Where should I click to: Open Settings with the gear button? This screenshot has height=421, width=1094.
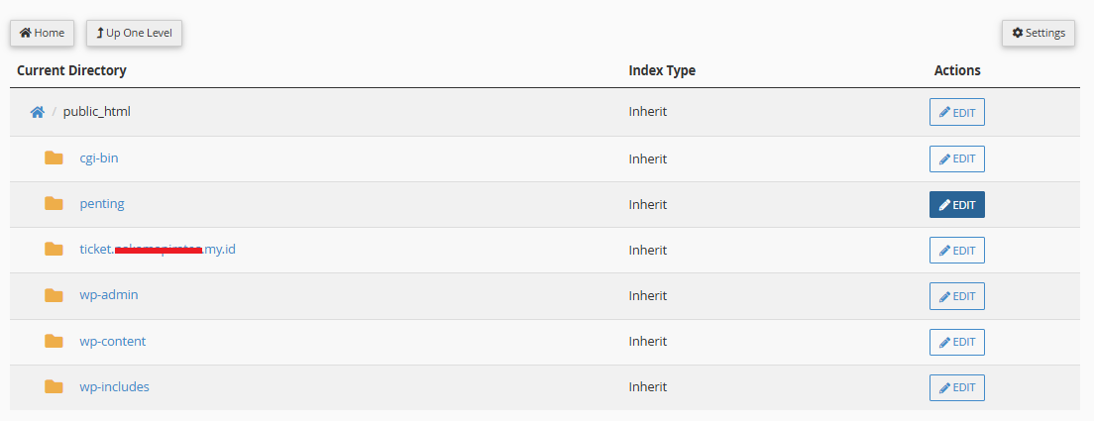1038,33
